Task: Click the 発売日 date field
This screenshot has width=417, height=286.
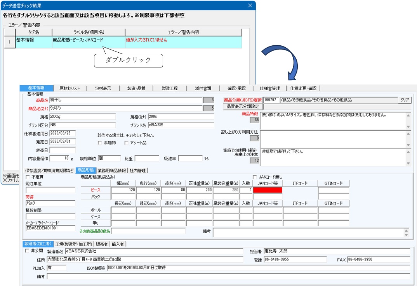Action: 62,141
